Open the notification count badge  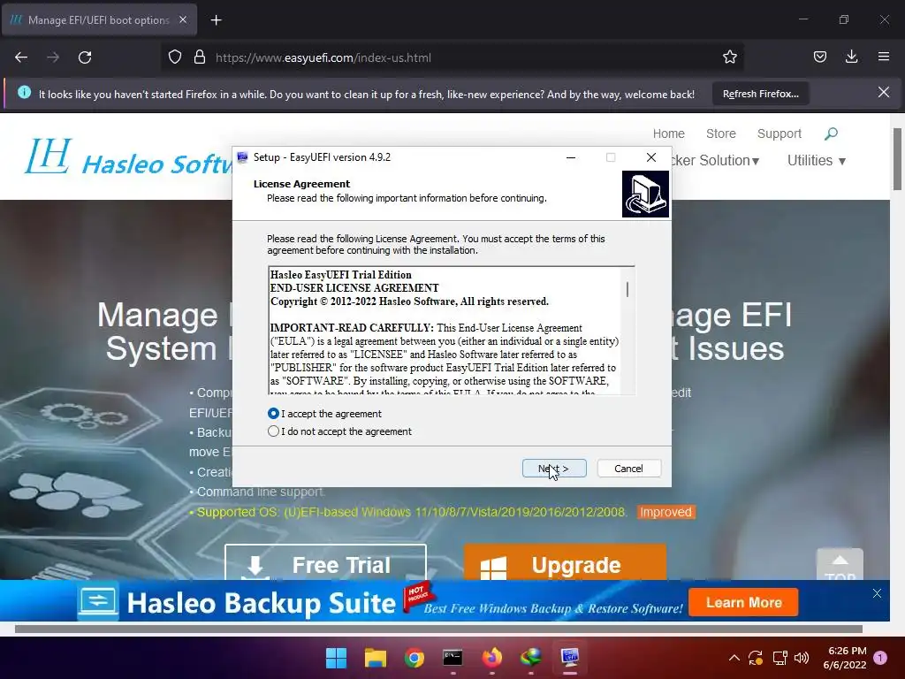tap(880, 658)
